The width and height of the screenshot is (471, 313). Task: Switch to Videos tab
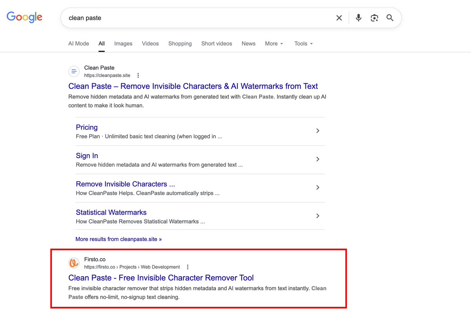coord(150,44)
